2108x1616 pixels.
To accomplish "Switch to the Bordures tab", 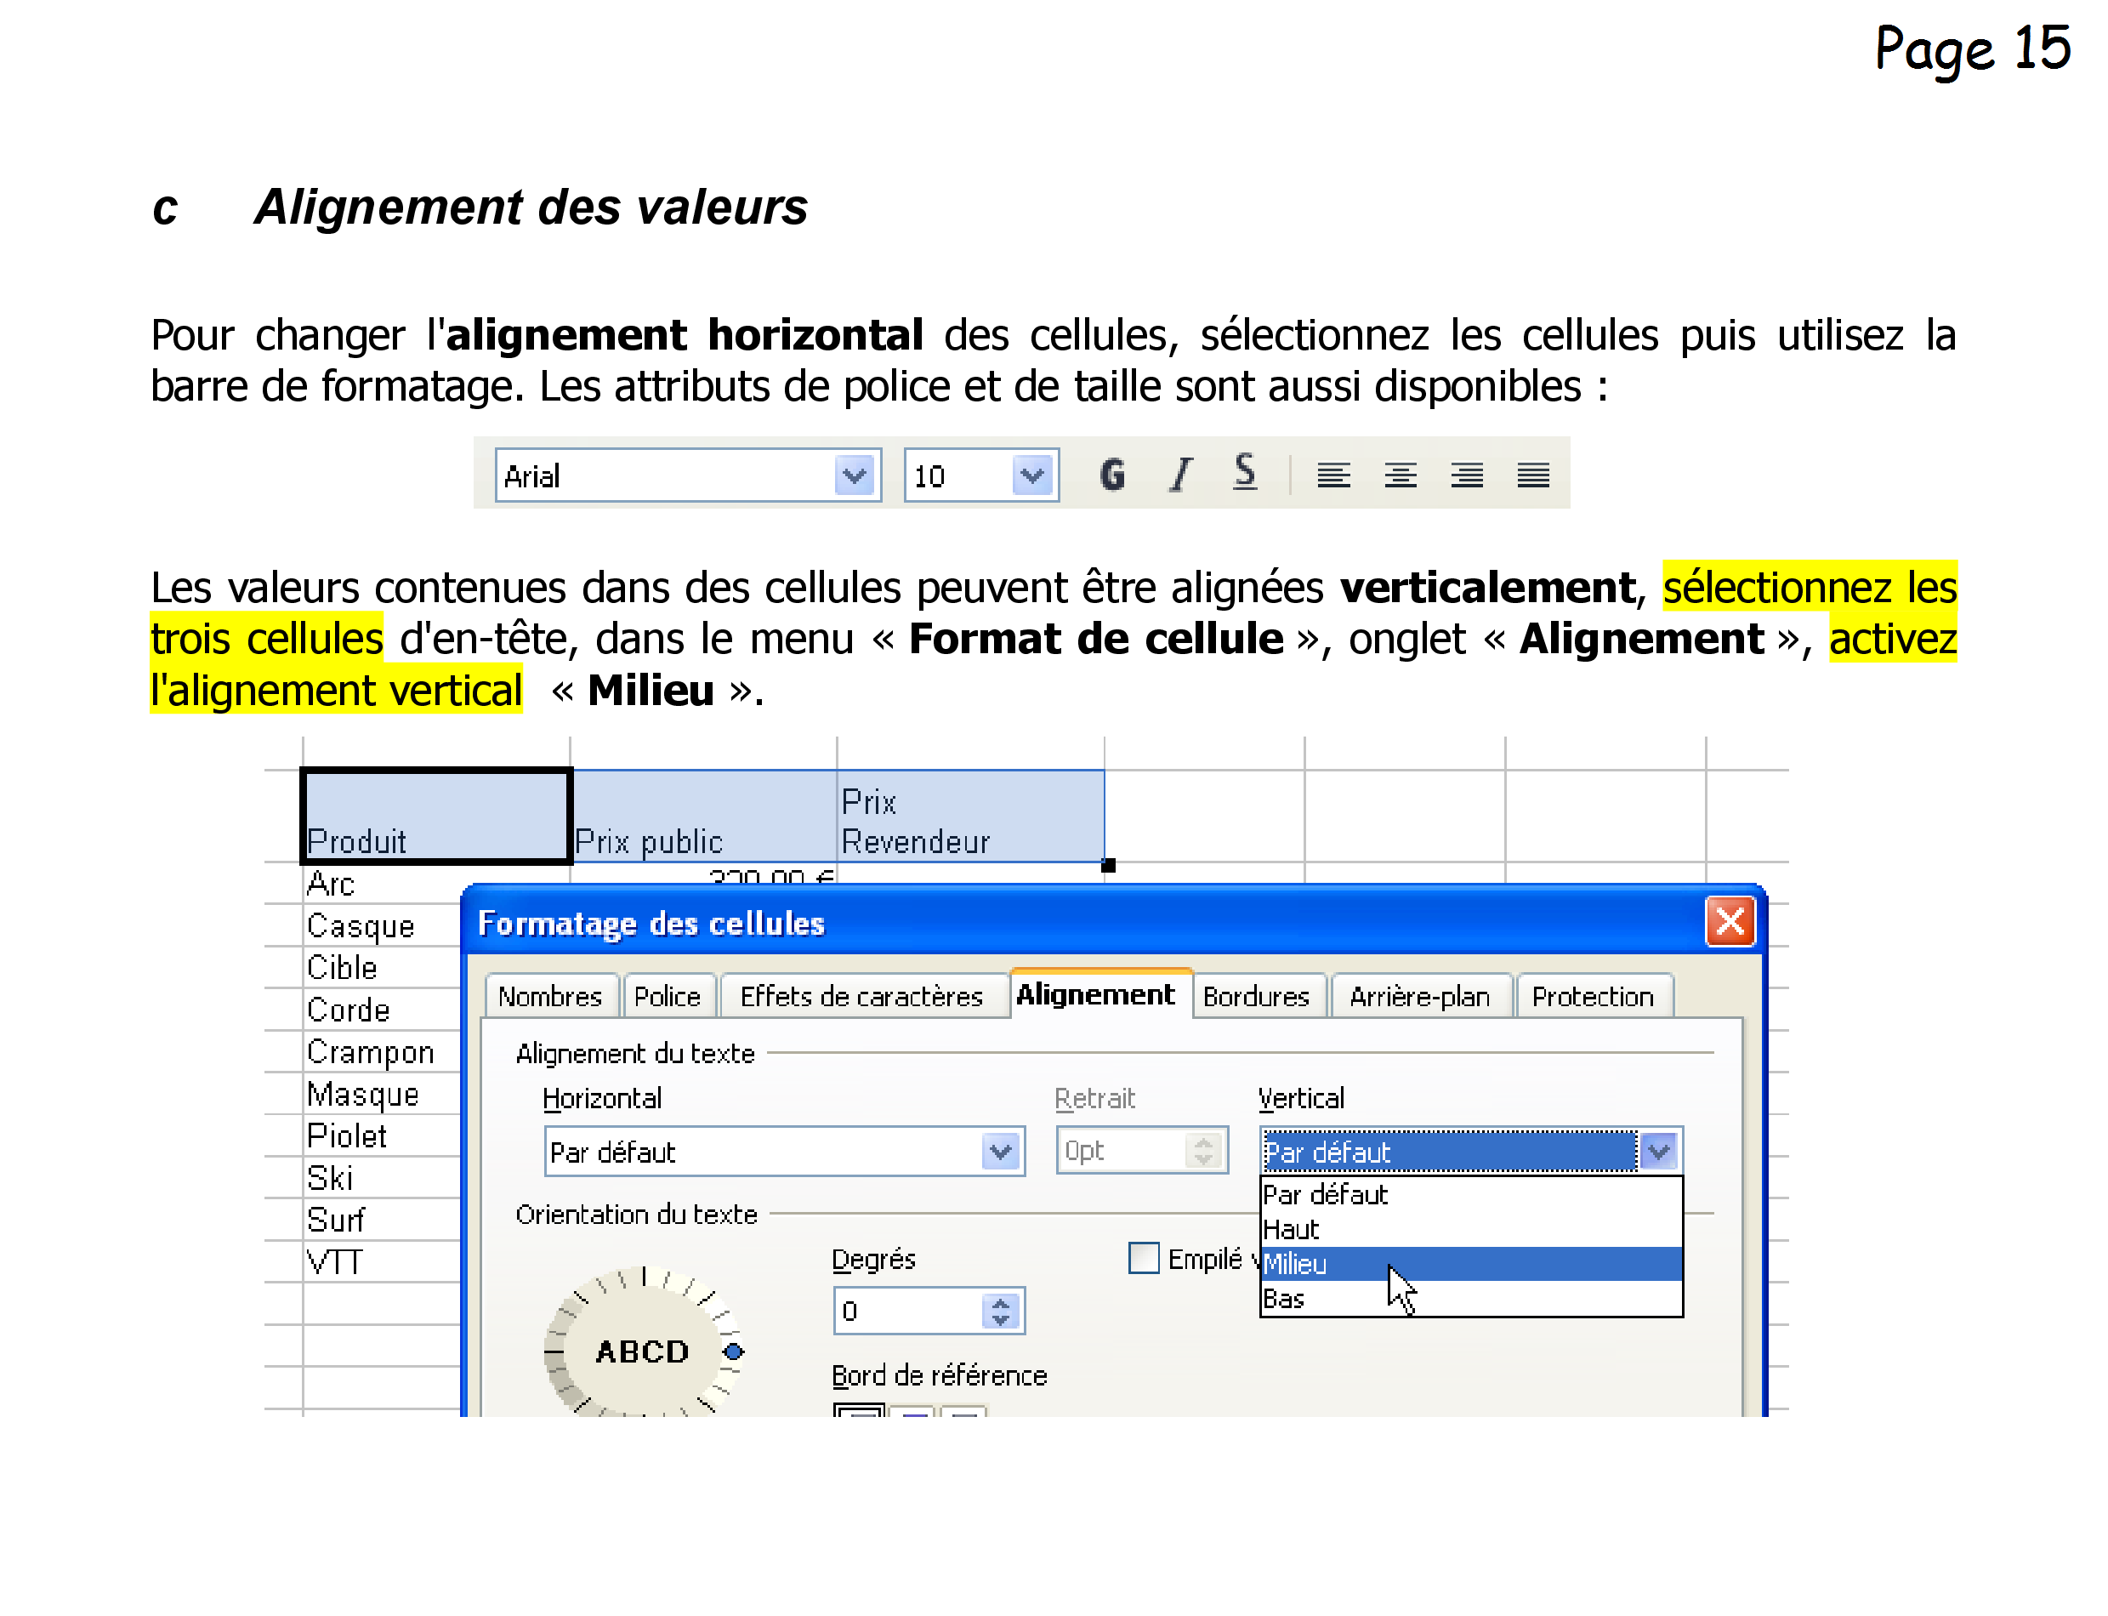I will [x=1255, y=997].
